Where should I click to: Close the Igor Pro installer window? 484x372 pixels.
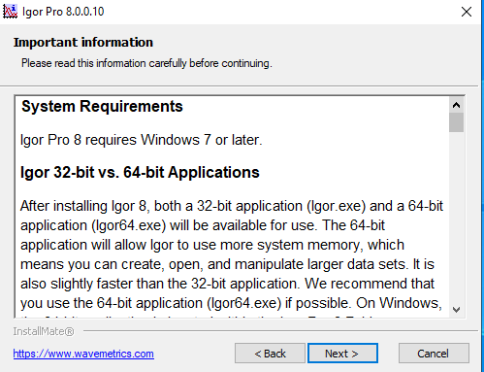pos(467,12)
